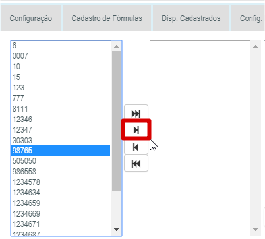Open the Config. tab
The width and height of the screenshot is (265, 239).
(250, 18)
